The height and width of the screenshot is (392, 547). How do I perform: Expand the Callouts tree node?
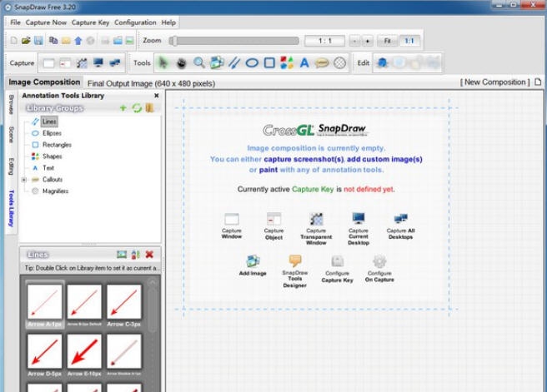coord(24,180)
